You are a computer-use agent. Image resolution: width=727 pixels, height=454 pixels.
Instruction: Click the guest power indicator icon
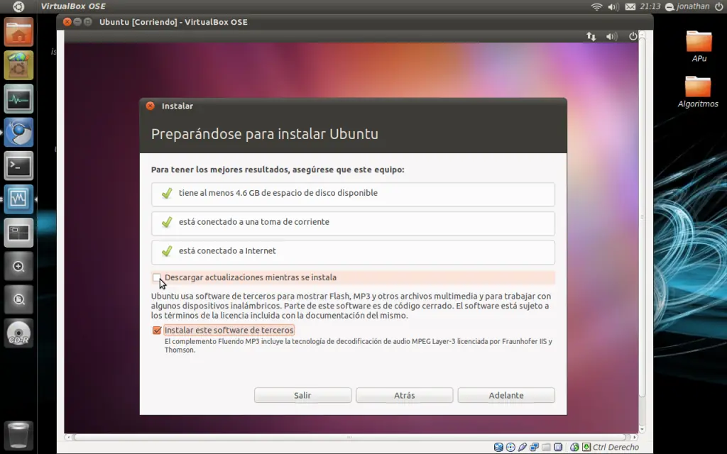pyautogui.click(x=633, y=36)
